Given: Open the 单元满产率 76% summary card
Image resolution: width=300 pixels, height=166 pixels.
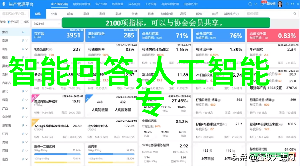Looking at the screenshot, I should click(x=219, y=35).
